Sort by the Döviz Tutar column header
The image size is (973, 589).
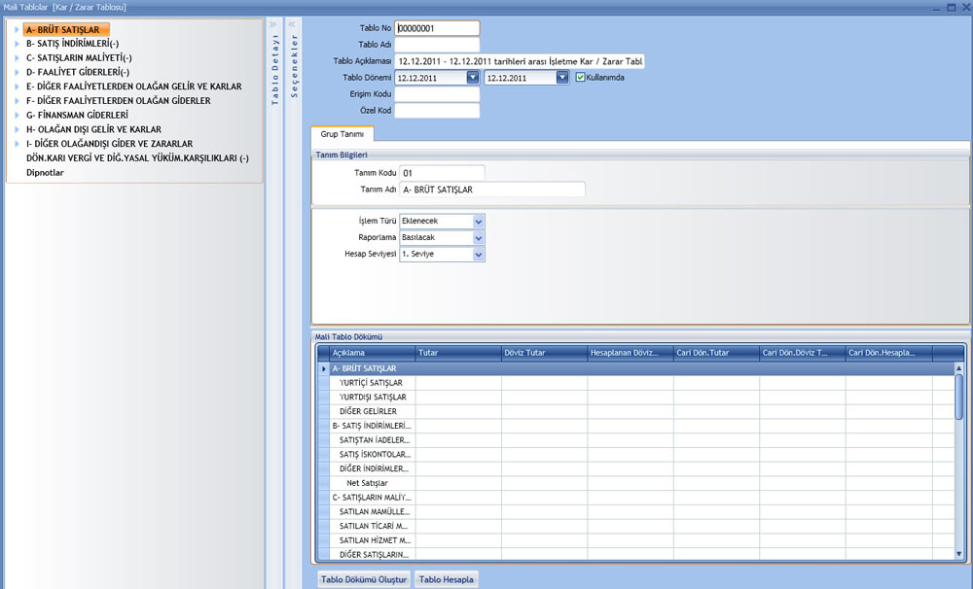coord(545,353)
